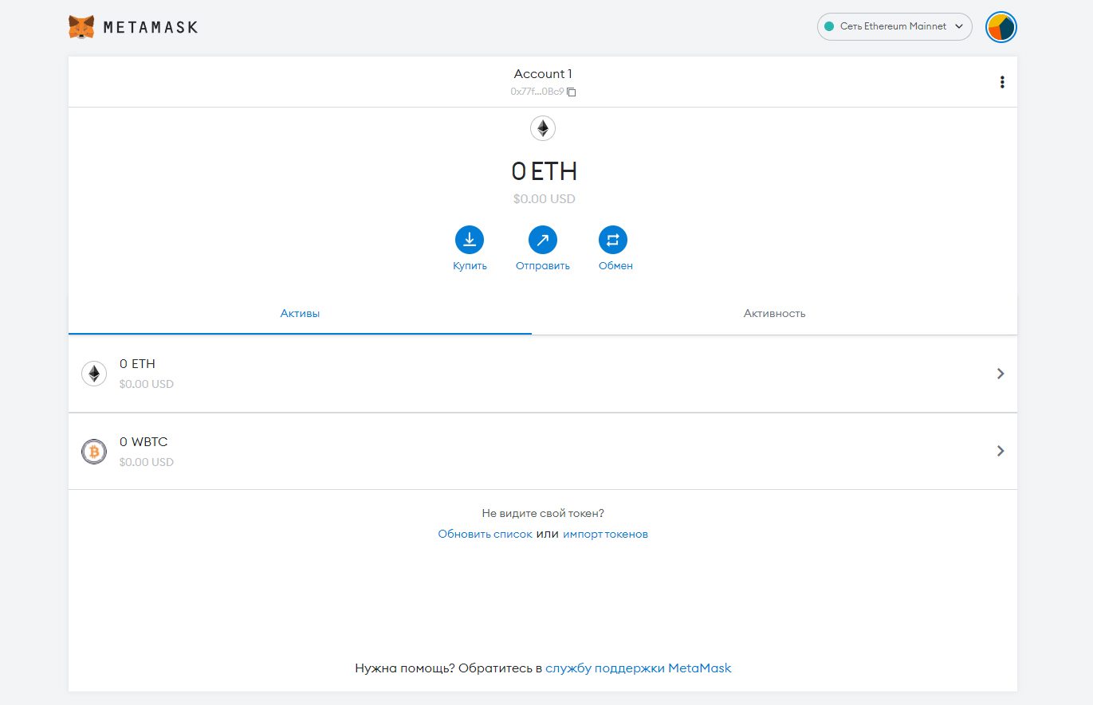Click the ETH token icon in assets list
Screen dimensions: 1093x705
click(94, 374)
